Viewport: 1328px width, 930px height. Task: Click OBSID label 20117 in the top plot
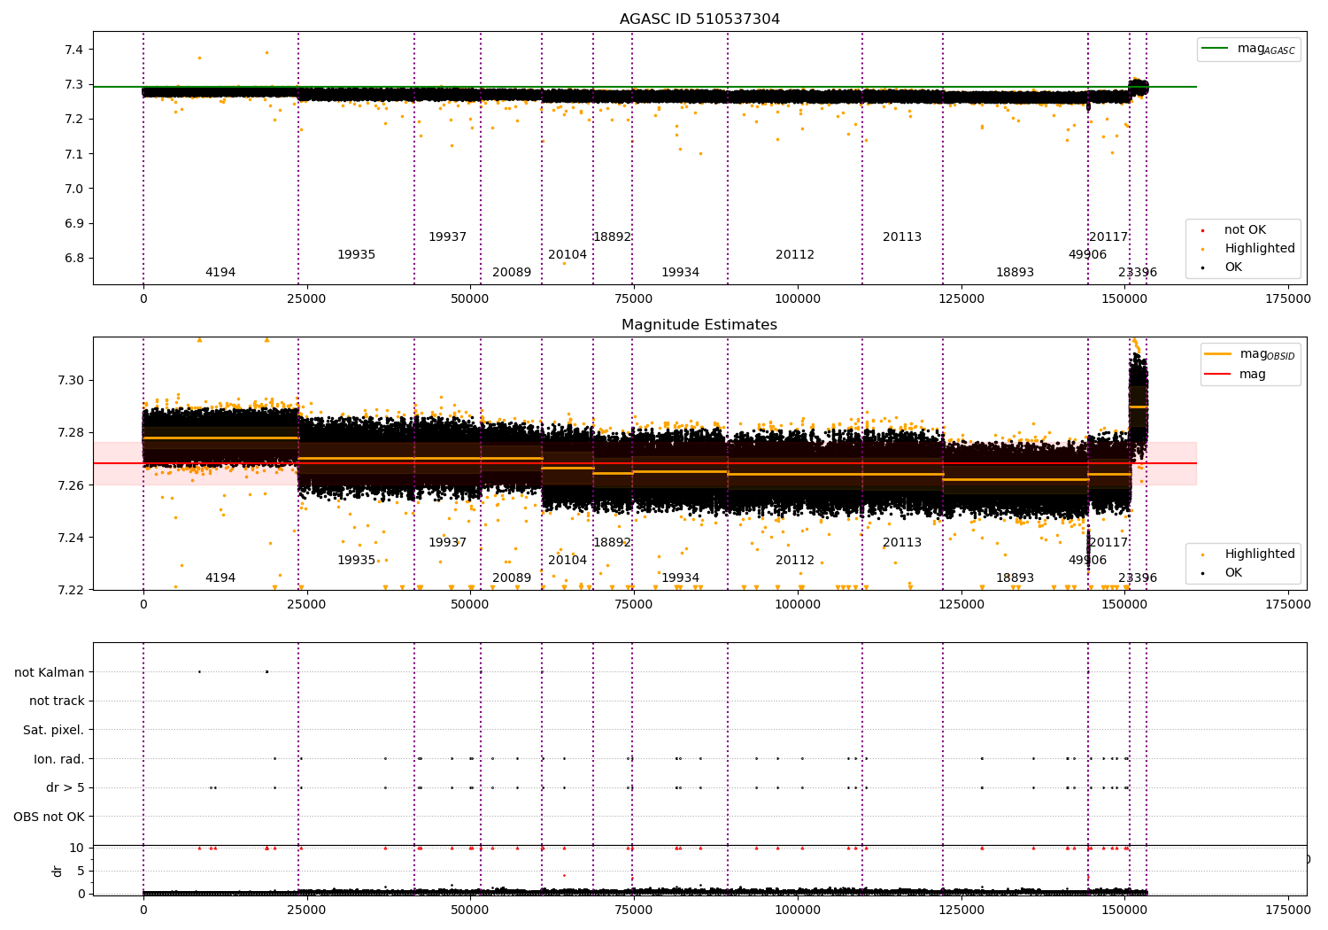[x=1108, y=237]
